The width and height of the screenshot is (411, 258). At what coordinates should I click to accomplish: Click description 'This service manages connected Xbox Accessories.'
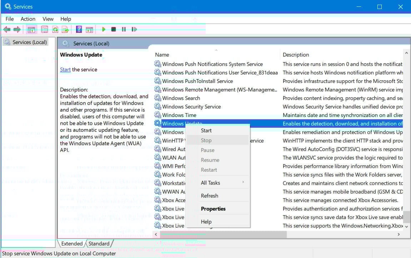tap(340, 200)
